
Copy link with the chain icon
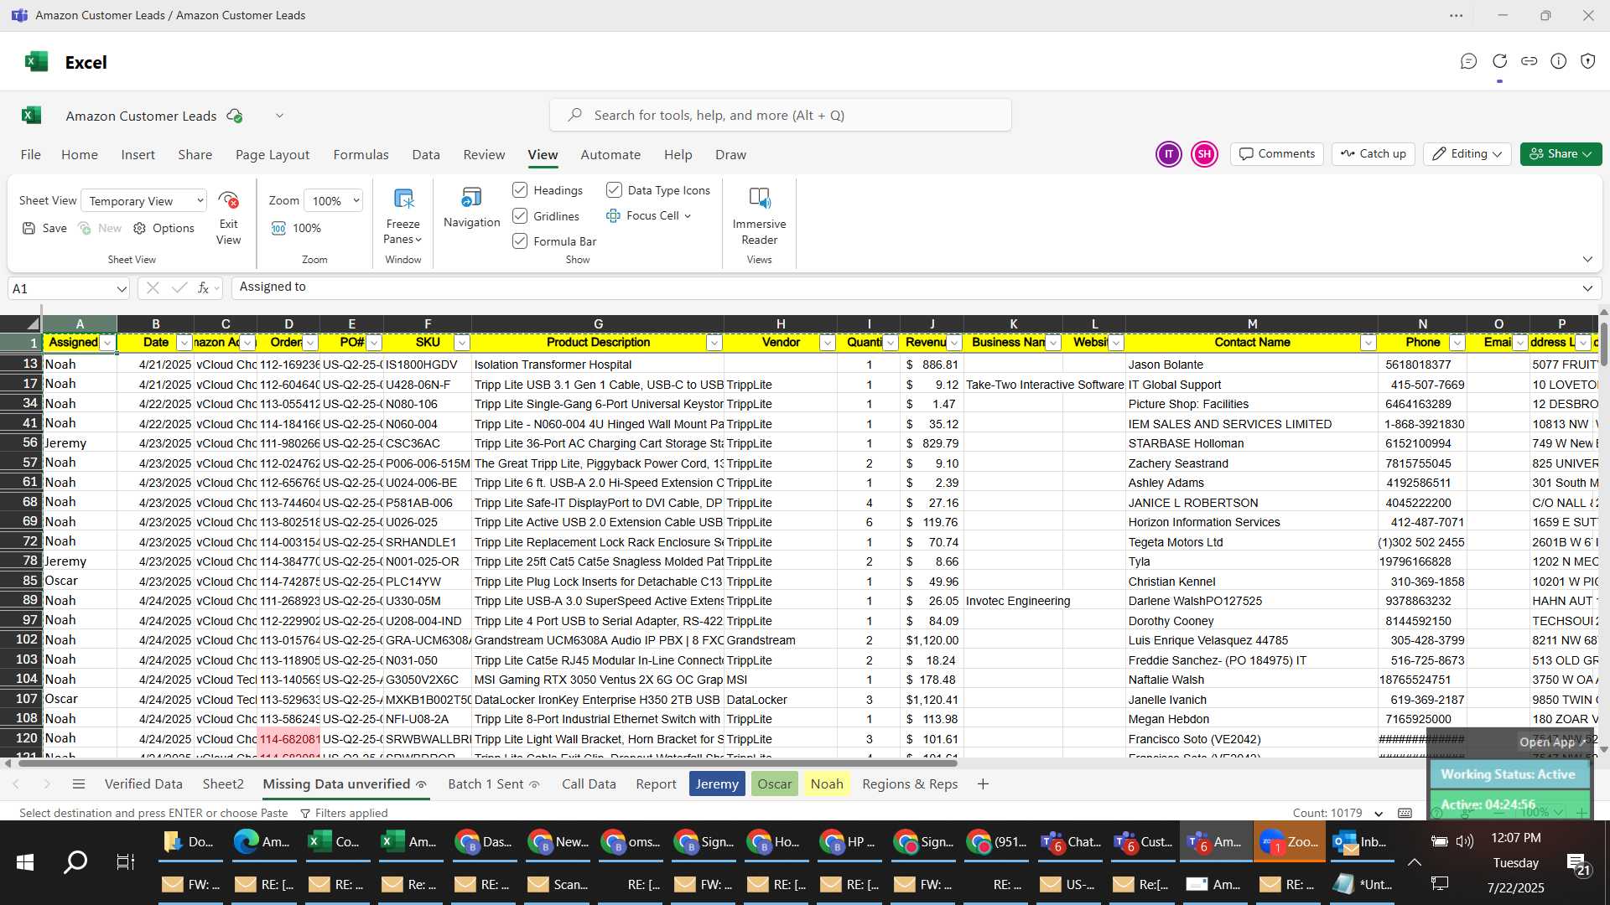pos(1529,61)
